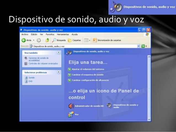Click the green Ir go arrow
This screenshot has width=176, height=132.
(143, 46)
